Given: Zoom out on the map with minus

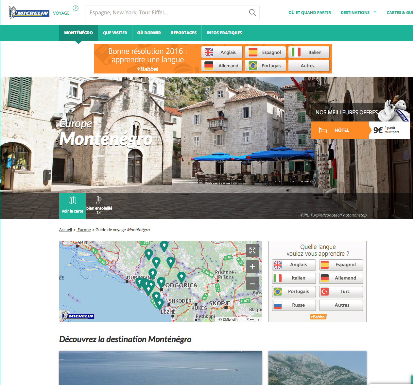Looking at the screenshot, I should click(252, 283).
